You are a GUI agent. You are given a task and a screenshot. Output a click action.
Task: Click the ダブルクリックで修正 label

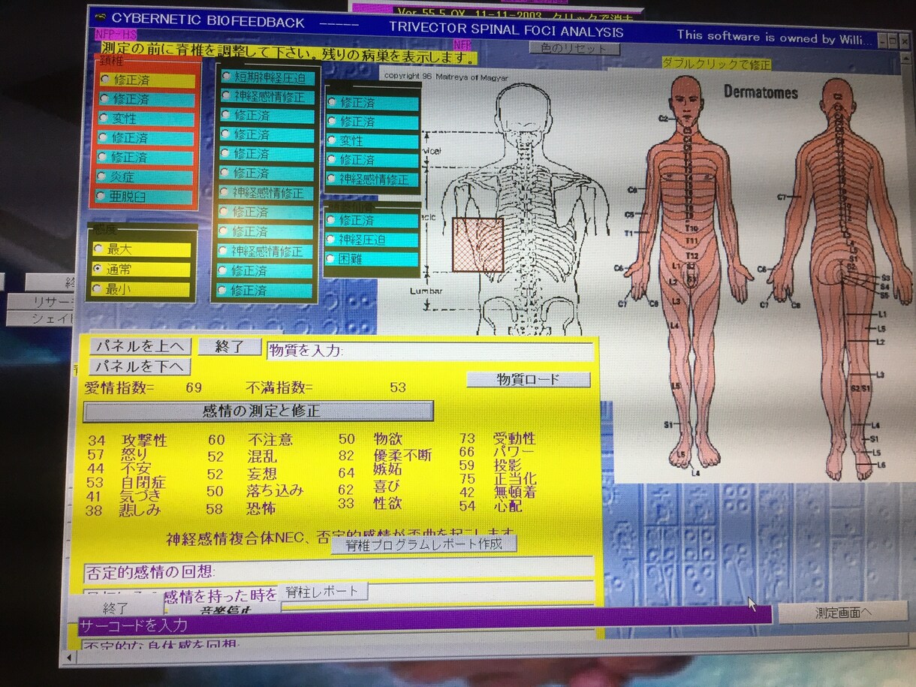(716, 65)
